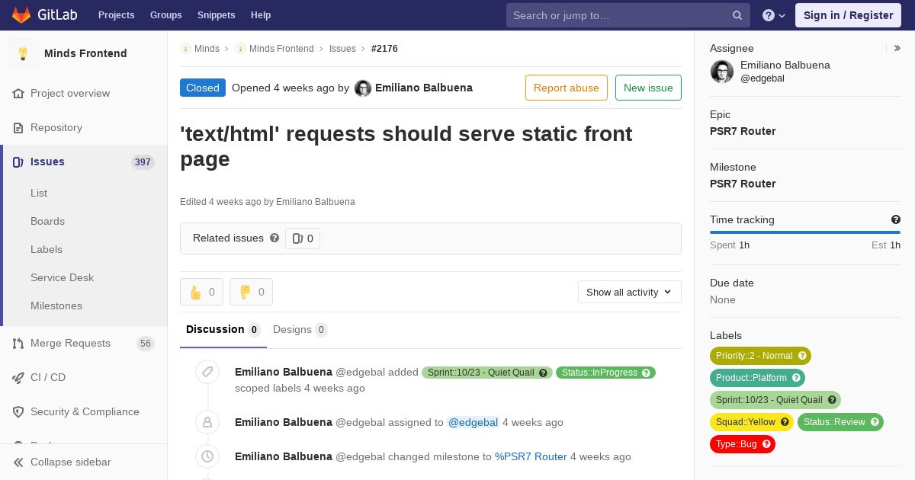This screenshot has height=480, width=915.
Task: Add a thumbs down reaction
Action: point(251,292)
